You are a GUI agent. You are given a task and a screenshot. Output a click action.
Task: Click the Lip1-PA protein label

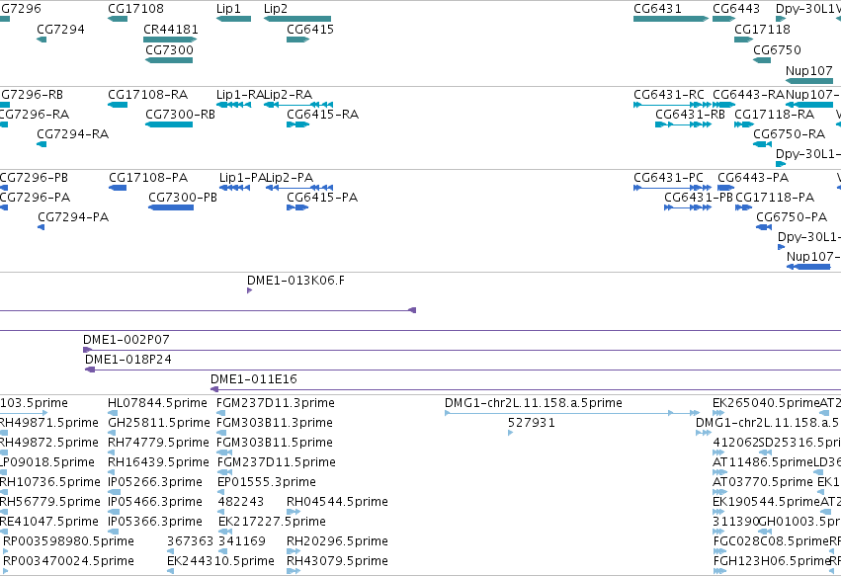click(x=242, y=178)
